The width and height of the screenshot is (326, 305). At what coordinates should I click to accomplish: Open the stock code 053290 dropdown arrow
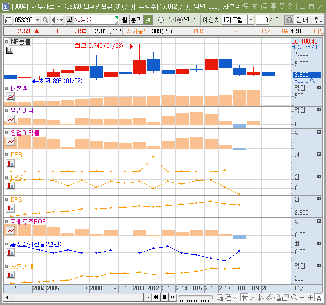(x=37, y=20)
